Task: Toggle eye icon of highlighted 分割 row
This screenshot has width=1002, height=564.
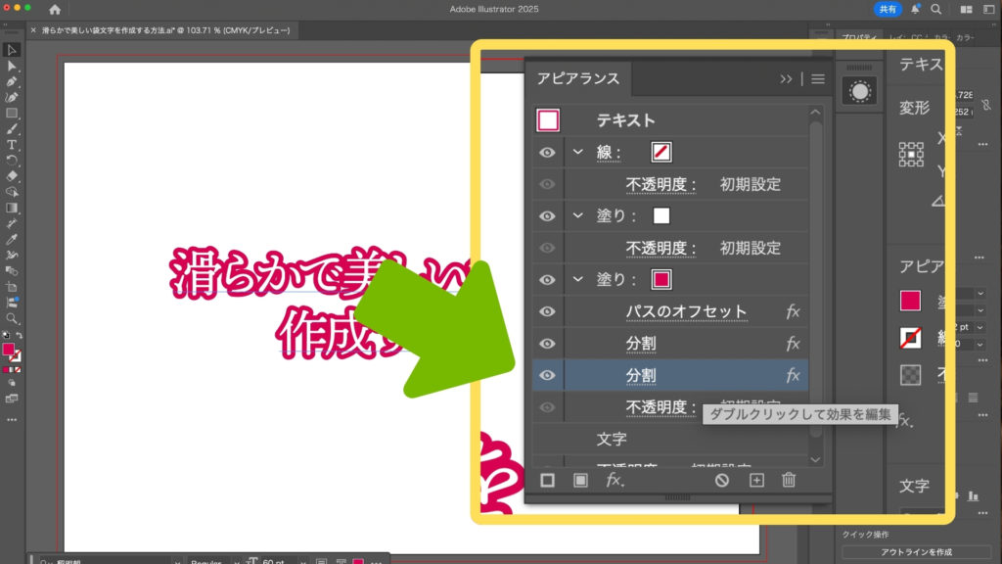Action: click(x=548, y=375)
